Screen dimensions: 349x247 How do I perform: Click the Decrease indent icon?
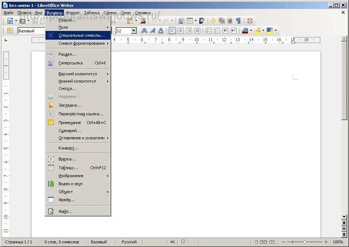coord(225,31)
